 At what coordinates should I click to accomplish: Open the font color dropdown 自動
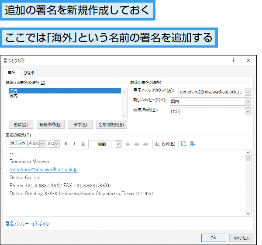click(x=118, y=144)
